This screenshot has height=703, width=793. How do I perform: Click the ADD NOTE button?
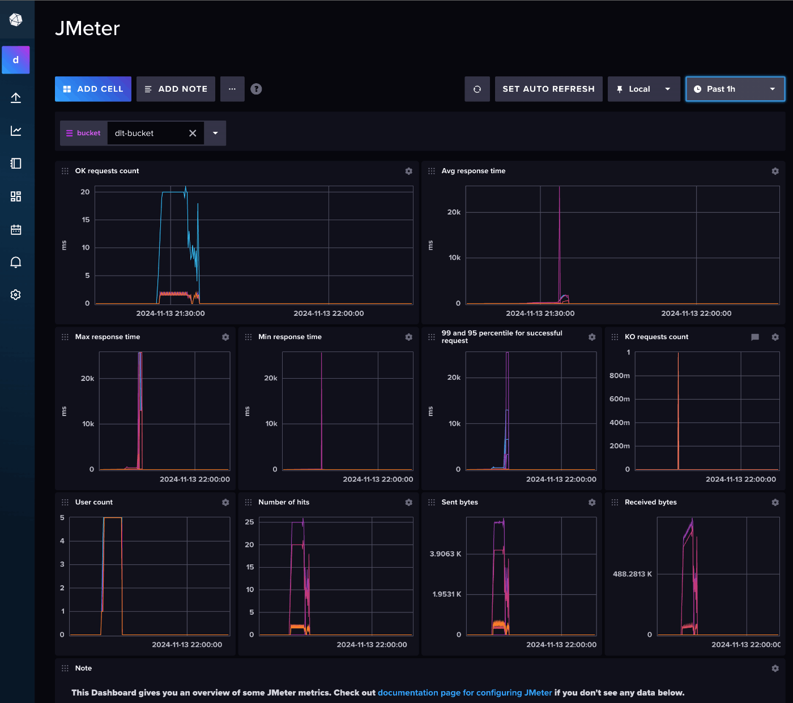tap(176, 89)
